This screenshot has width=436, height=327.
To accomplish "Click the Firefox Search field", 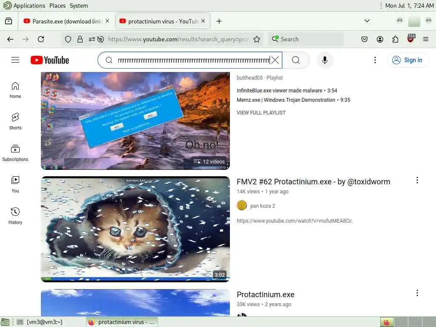I will point(307,39).
